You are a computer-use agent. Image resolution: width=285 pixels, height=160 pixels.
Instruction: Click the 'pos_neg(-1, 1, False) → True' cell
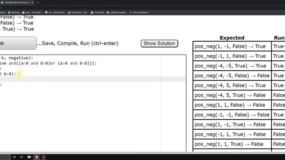232,56
